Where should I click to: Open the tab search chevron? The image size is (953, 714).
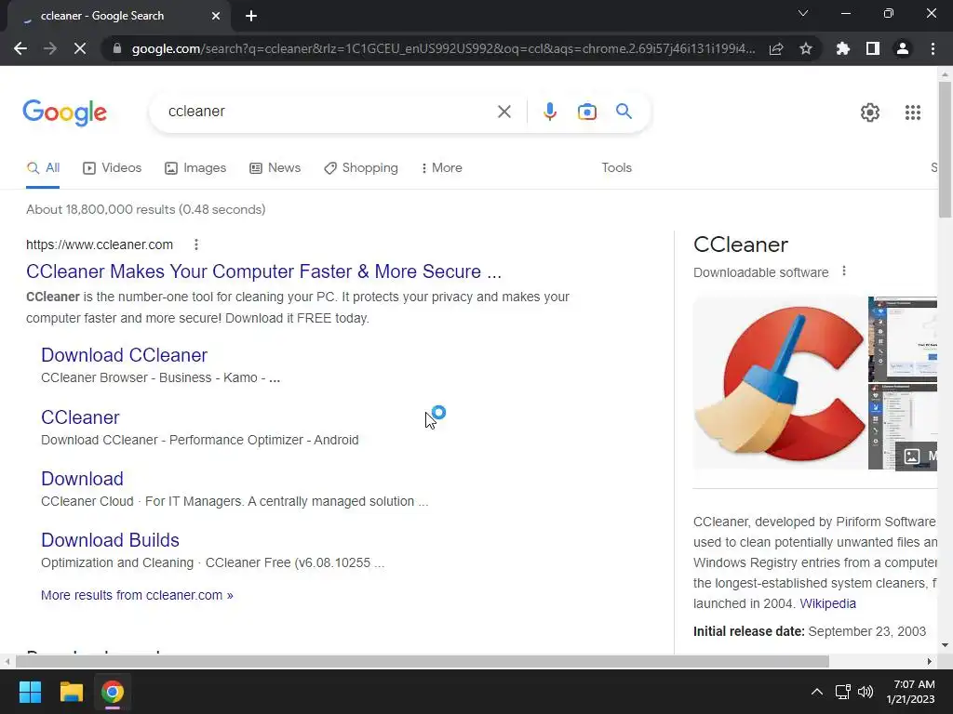click(x=803, y=13)
